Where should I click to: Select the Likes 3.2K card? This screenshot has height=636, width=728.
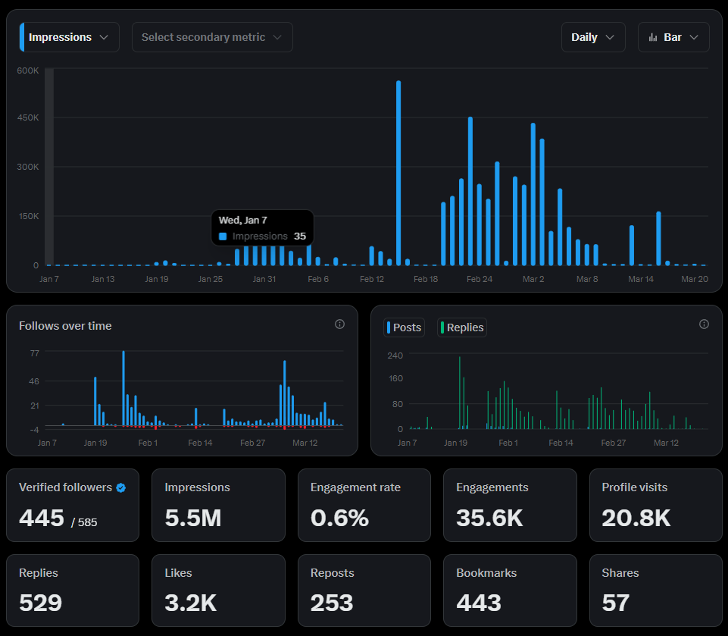pos(218,591)
